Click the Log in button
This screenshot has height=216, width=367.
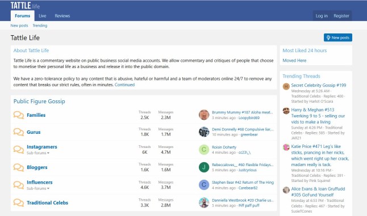(x=322, y=16)
